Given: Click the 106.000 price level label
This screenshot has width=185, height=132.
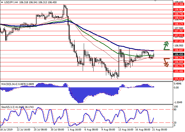Looking at the screenshot, I should 179,62.
